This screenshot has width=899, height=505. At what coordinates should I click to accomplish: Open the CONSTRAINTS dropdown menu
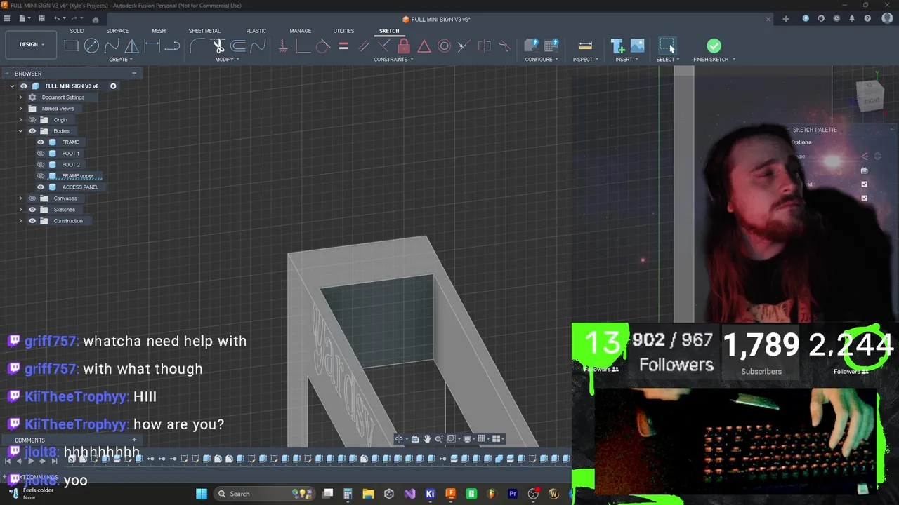point(393,60)
